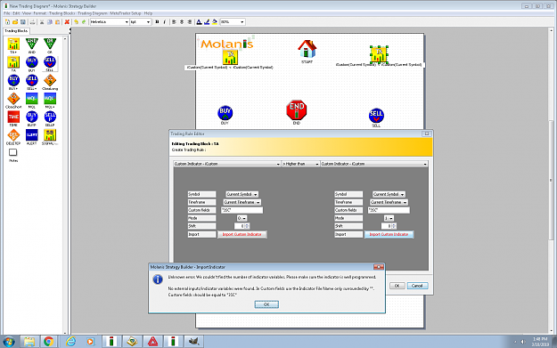Align text left in toolbar

point(174,22)
